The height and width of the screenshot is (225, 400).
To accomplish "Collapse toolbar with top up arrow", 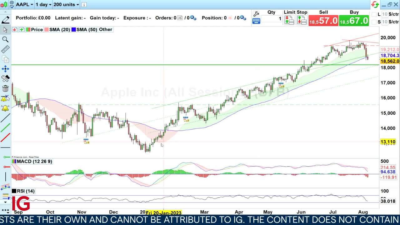I will (x=5, y=12).
